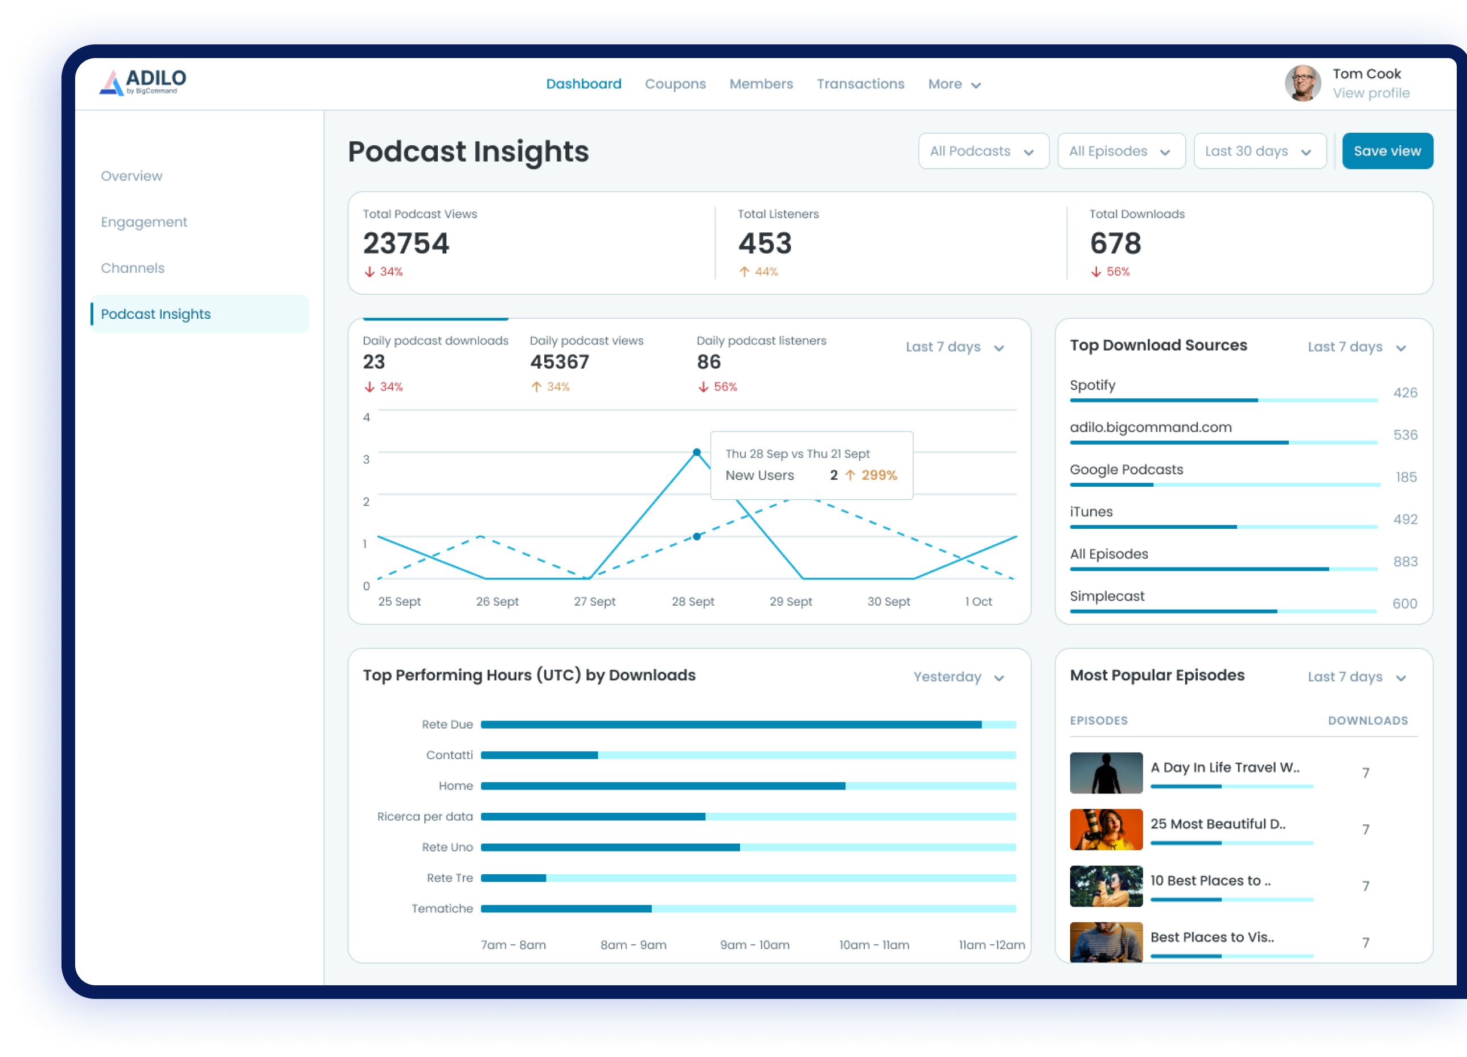Viewport: 1467px width, 1057px height.
Task: Open 10 Best Places to episode thumbnail
Action: (1106, 886)
